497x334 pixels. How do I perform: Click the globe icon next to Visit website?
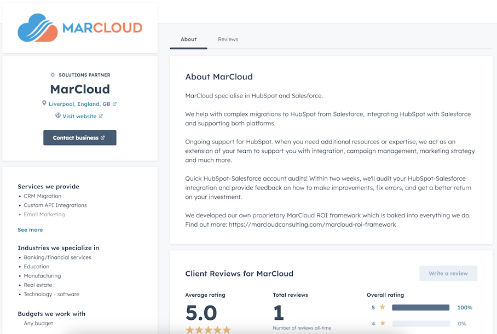(57, 116)
